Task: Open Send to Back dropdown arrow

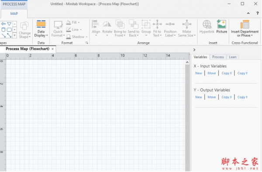Action: click(x=138, y=35)
